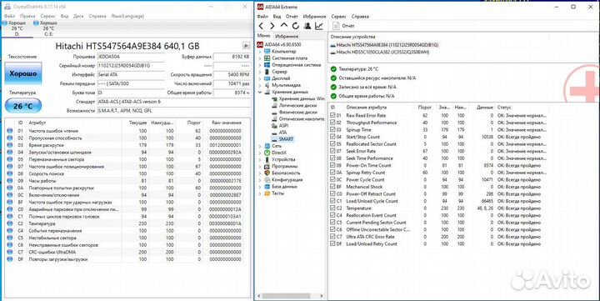Image resolution: width=600 pixels, height=301 pixels.
Task: Select Программы node in AIDA64 tree
Action: point(284,166)
